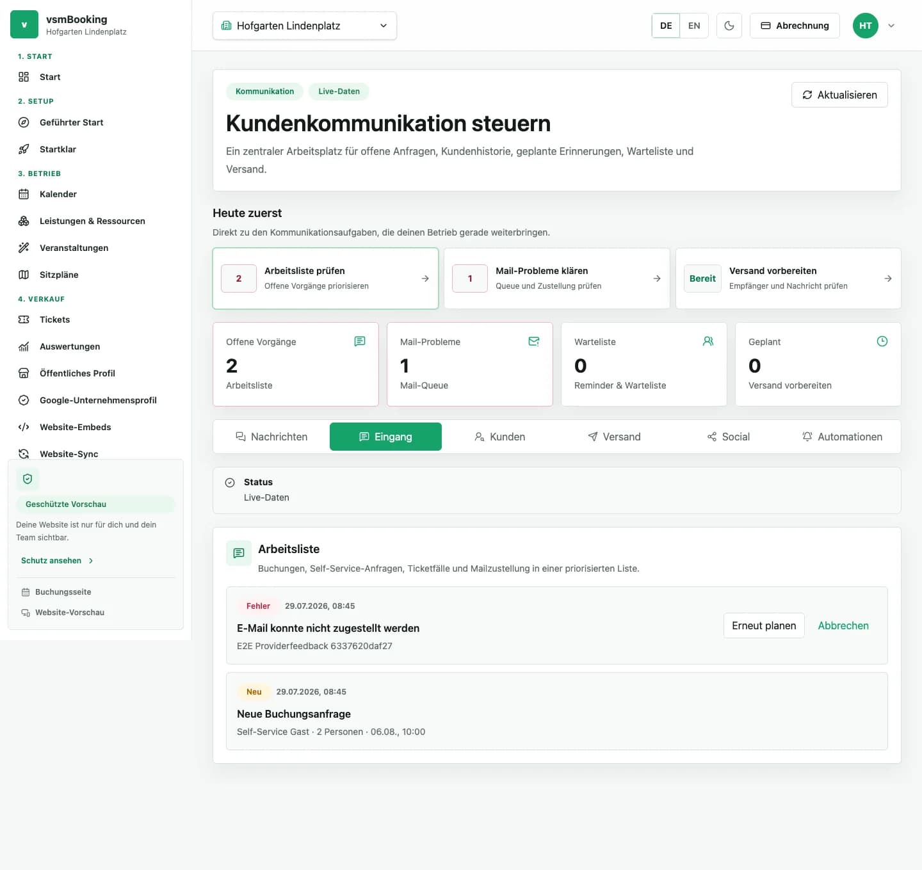Click the Reminder & Warteliste label
922x870 pixels.
[x=620, y=385]
